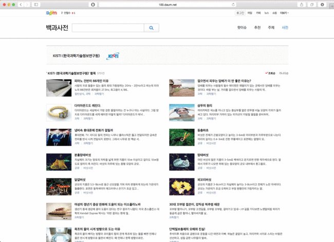Open the 사전 tab
Image resolution: width=334 pixels, height=242 pixels.
pos(285,28)
